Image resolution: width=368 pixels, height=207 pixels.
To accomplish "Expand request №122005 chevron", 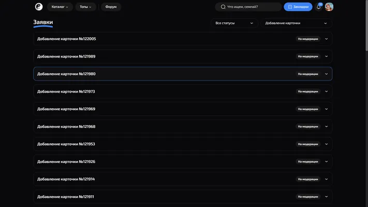I will tap(326, 39).
